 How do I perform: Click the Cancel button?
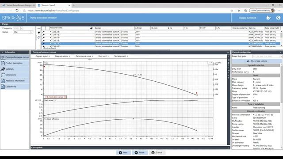pyautogui.click(x=157, y=152)
